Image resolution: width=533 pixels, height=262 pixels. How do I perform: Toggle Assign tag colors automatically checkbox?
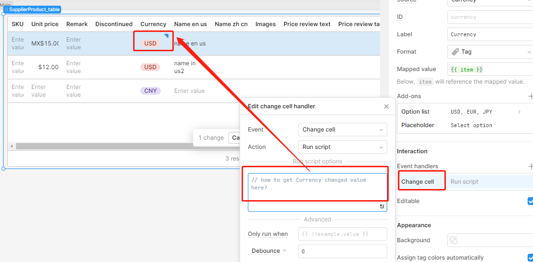pyautogui.click(x=530, y=258)
